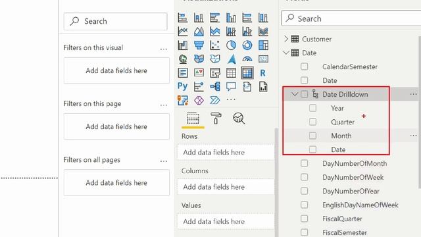
Task: Check the FiscalQuarter field
Action: (304, 219)
